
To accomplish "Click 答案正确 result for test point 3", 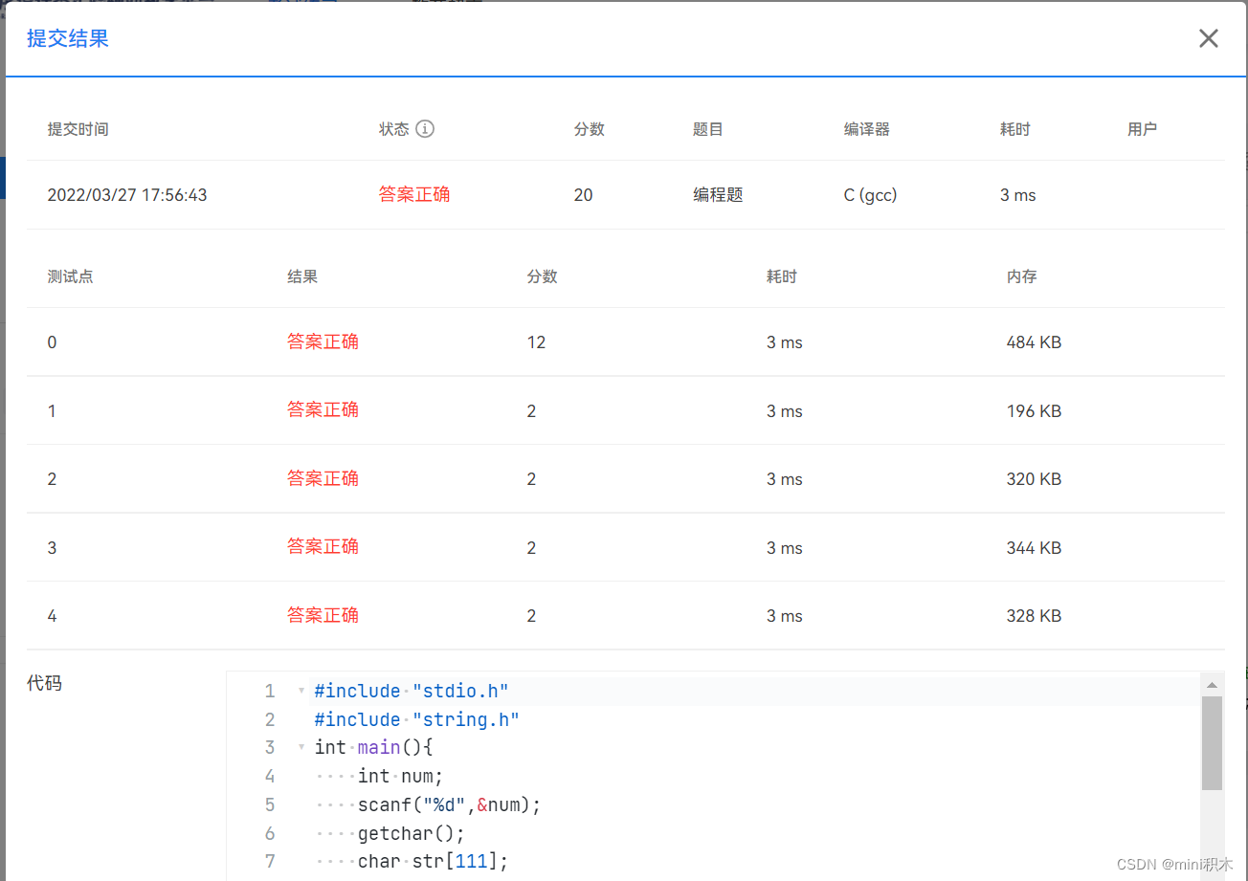I will 323,546.
